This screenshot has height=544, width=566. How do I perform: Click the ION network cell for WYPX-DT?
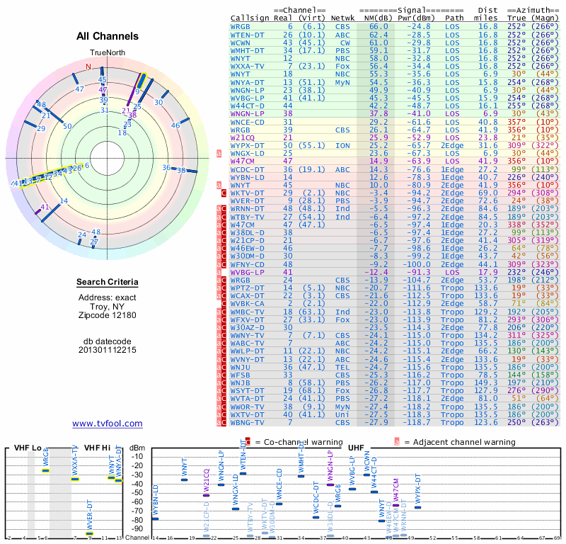tap(342, 146)
